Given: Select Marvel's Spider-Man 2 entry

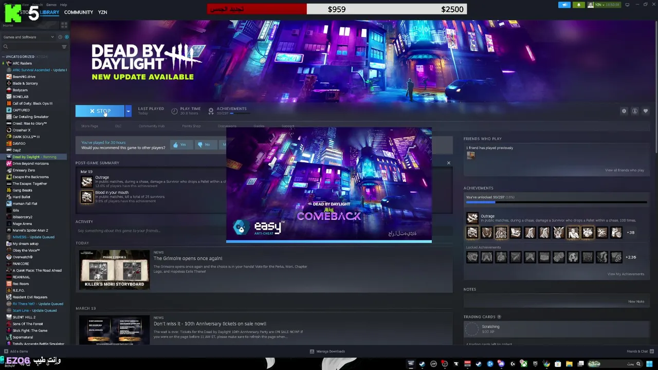Looking at the screenshot, I should click(x=30, y=230).
